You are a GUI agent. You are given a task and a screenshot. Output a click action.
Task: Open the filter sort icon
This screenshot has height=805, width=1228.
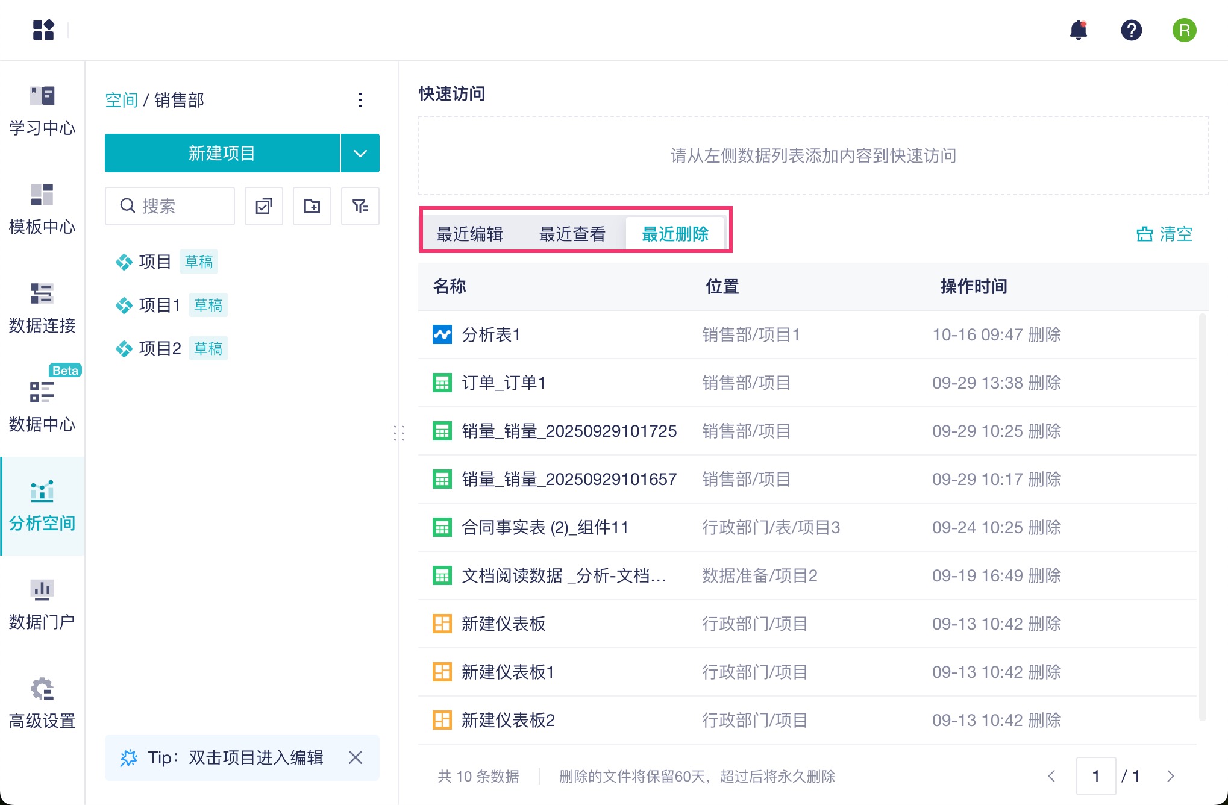coord(360,206)
